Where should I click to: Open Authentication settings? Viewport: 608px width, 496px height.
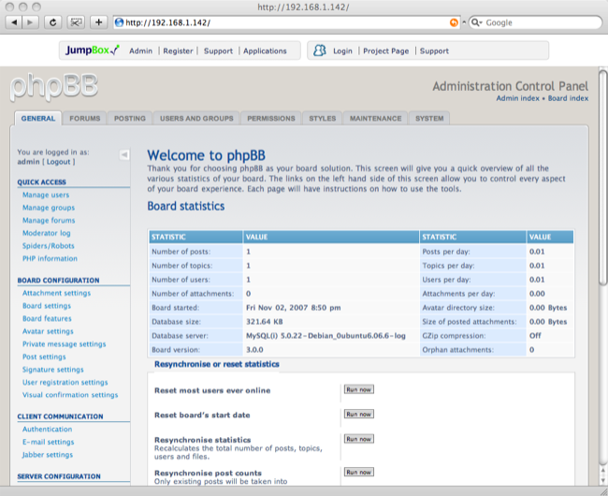[x=48, y=429]
